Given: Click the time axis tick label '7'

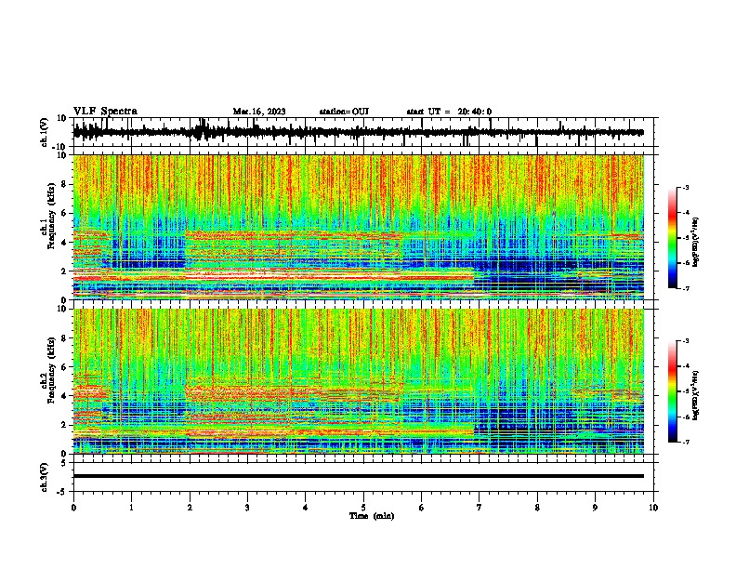Looking at the screenshot, I should click(x=480, y=508).
